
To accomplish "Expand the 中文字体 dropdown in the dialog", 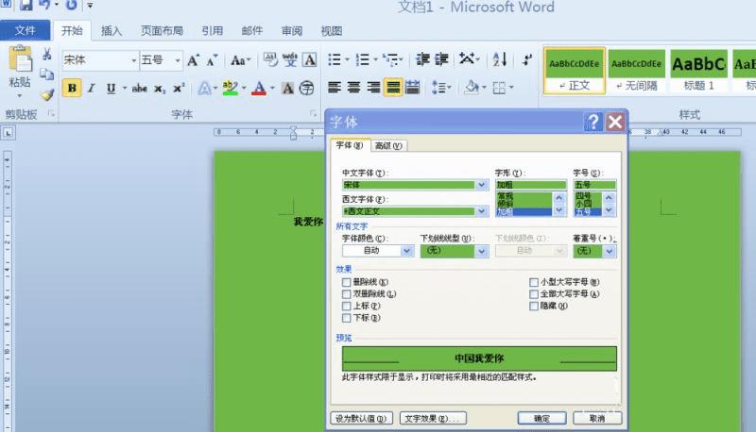I will [x=481, y=185].
